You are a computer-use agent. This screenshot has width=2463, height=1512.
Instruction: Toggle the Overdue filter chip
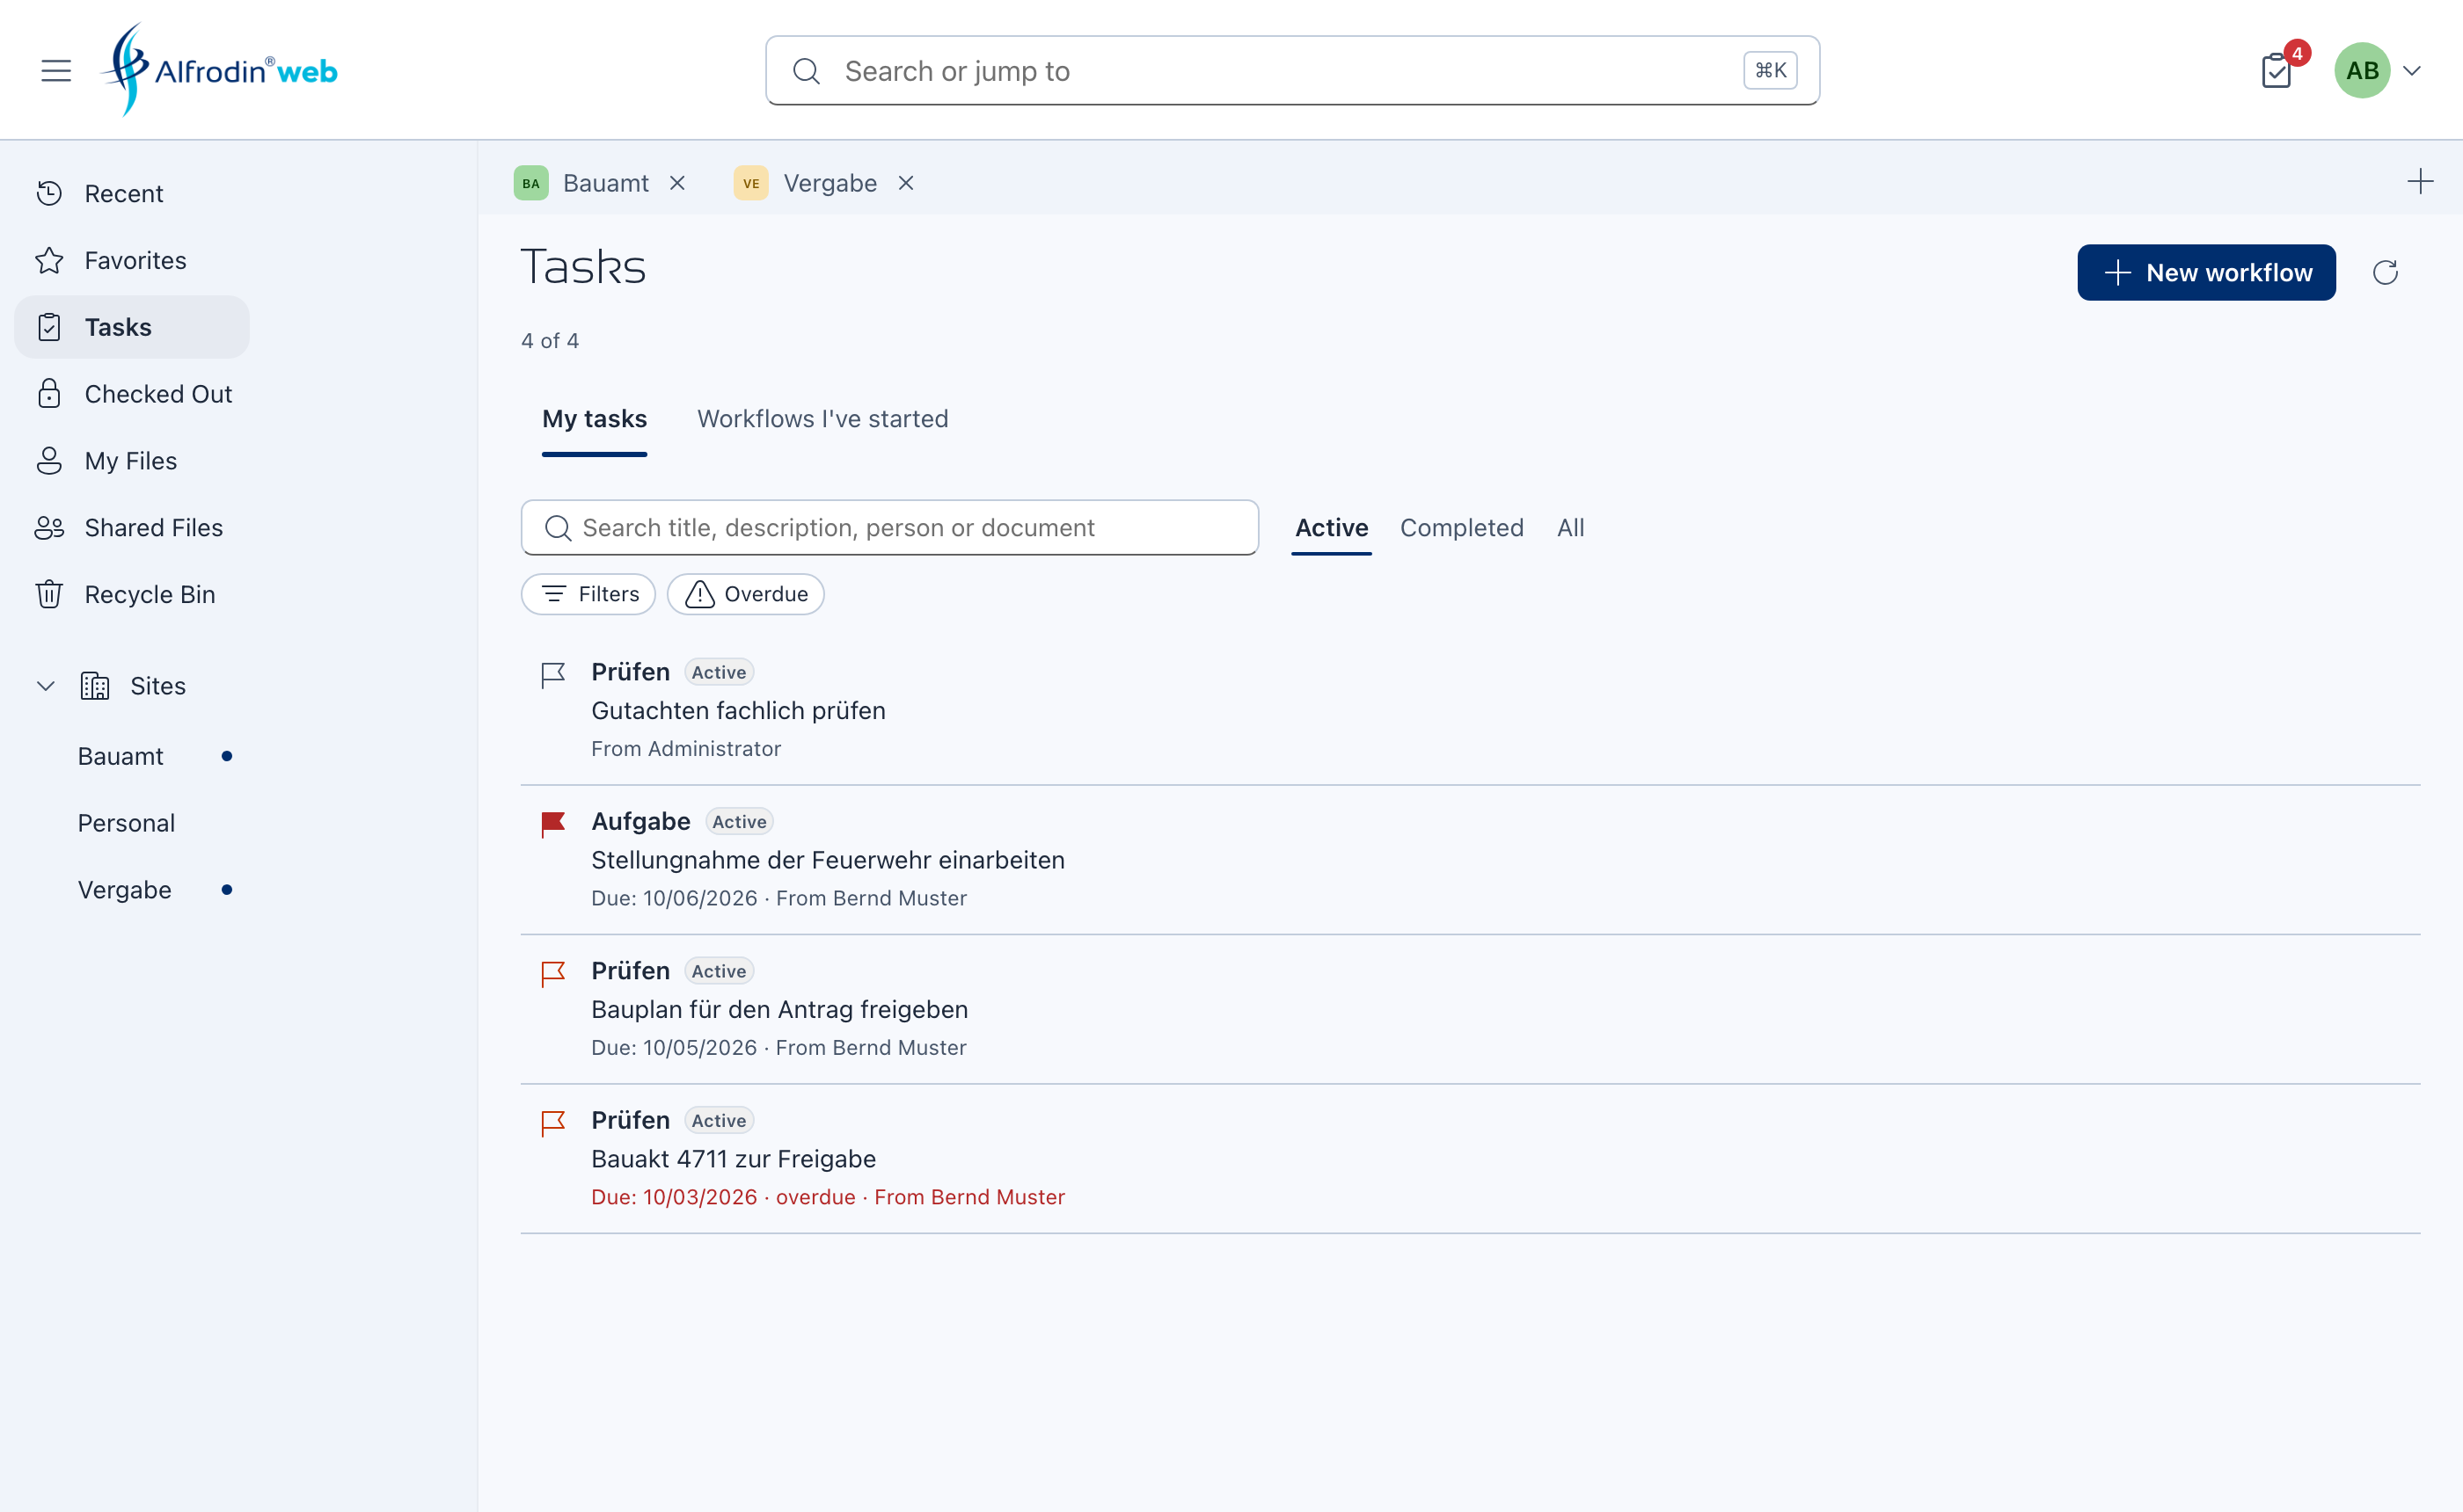click(745, 594)
